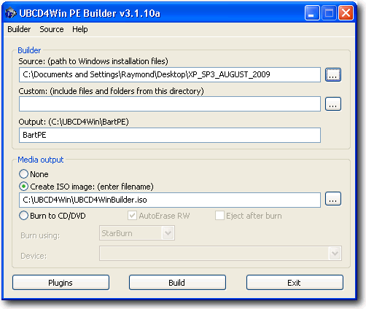Open the Source menu

tap(52, 29)
